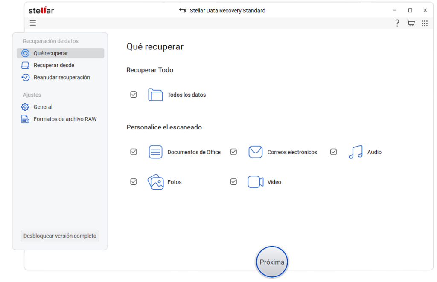437x282 pixels.
Task: Click the Próxima button
Action: pyautogui.click(x=272, y=262)
